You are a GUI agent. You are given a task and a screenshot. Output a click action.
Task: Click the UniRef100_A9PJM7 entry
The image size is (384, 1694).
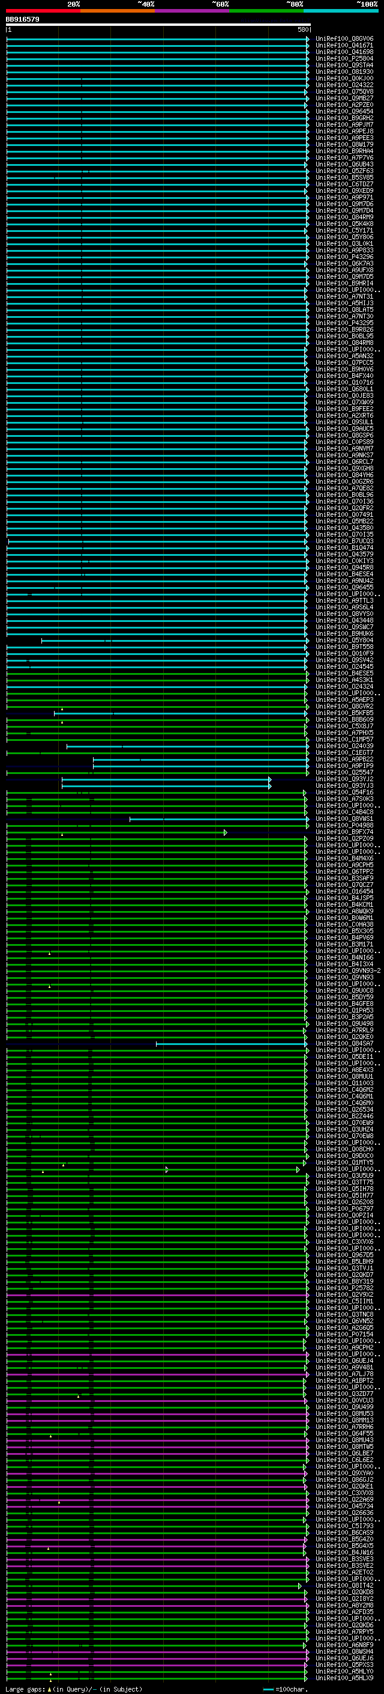click(344, 124)
